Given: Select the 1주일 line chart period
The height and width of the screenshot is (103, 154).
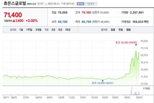Looking at the screenshot, I should pos(29,30).
